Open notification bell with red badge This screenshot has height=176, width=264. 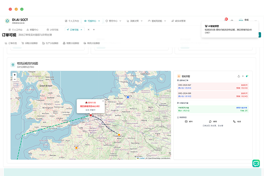click(x=225, y=20)
